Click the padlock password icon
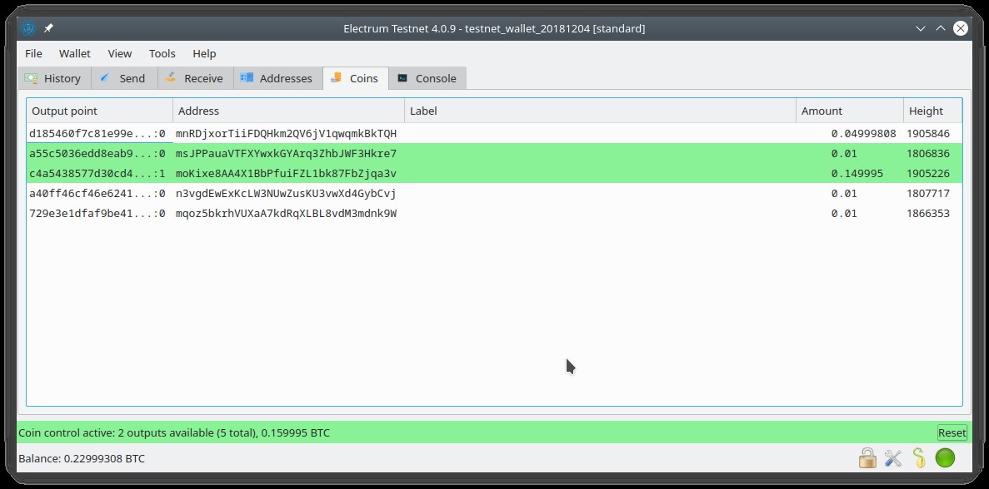Viewport: 989px width, 489px height. [x=867, y=458]
